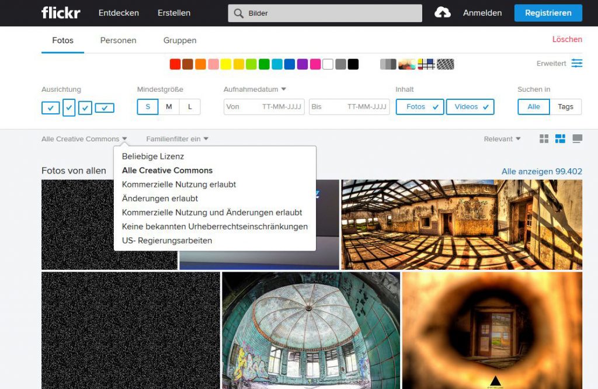Viewport: 598px width, 389px height.
Task: Switch to slideshow view
Action: (x=578, y=139)
